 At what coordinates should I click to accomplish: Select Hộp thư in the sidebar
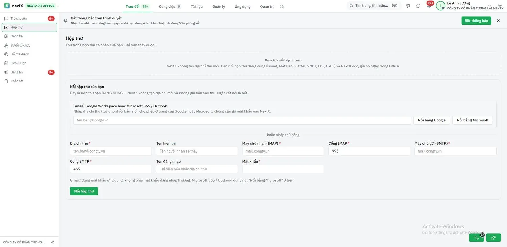click(x=29, y=27)
